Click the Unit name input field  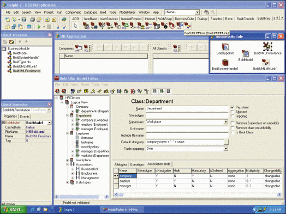coord(187,129)
